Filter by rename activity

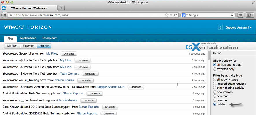(215, 100)
